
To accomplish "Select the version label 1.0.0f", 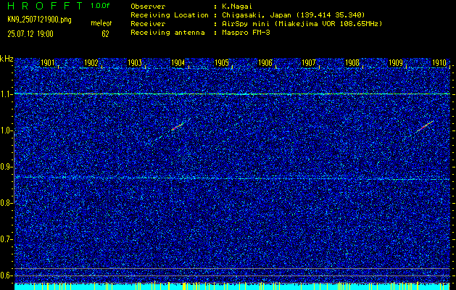I will pos(101,6).
